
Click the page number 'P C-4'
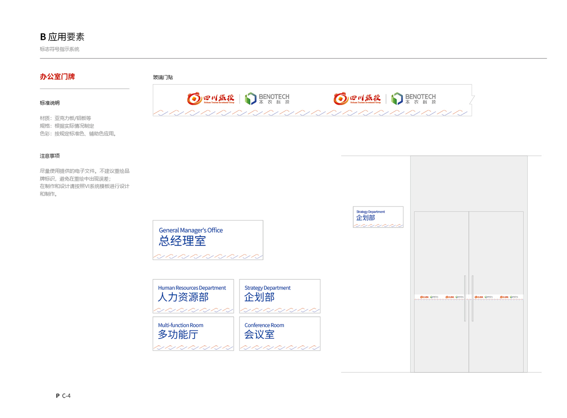pos(63,396)
